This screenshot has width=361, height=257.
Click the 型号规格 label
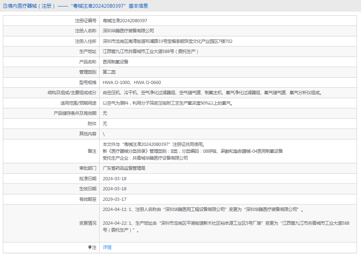[88, 82]
